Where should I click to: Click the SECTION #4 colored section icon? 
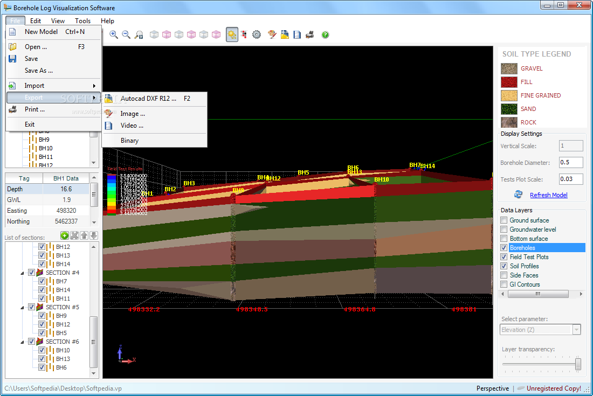click(x=40, y=273)
